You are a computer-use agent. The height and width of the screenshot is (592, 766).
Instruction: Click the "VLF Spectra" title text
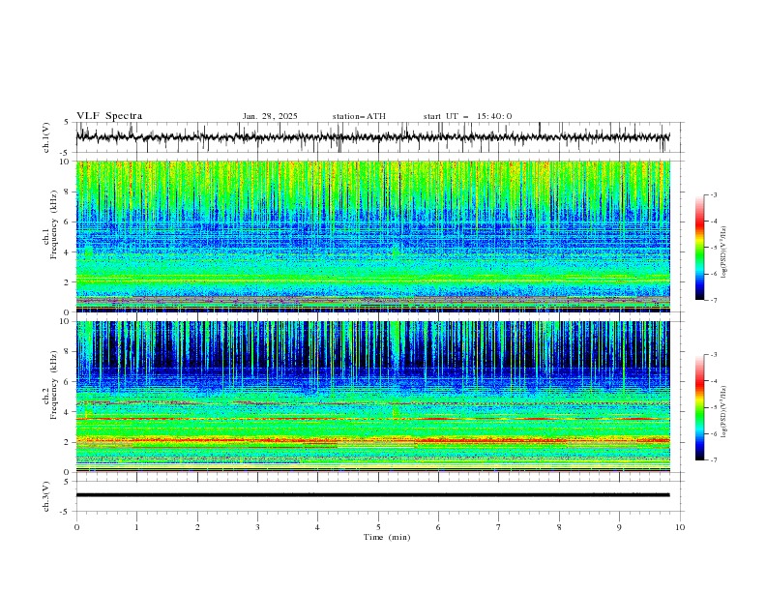109,116
